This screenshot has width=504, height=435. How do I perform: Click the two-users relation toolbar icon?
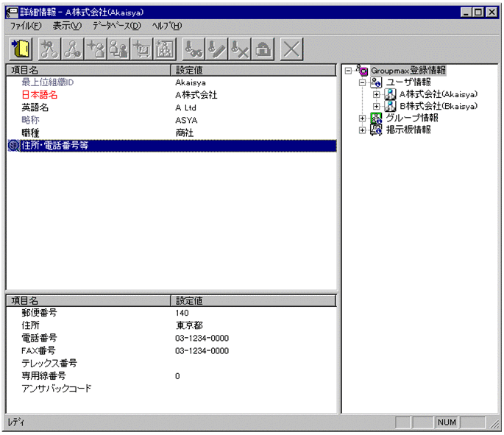pos(119,49)
